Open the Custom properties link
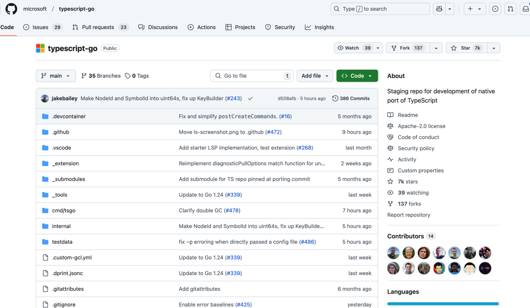Screen dimensions: 530x308 pos(421,170)
